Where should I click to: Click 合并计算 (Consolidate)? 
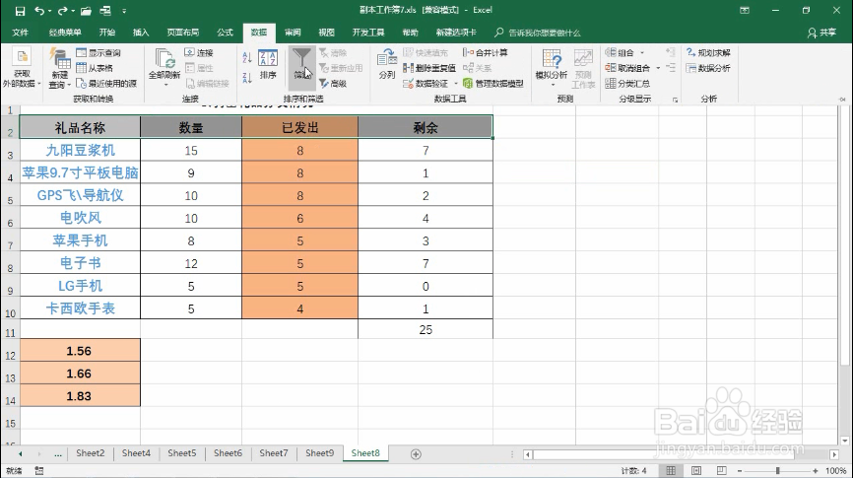point(486,53)
